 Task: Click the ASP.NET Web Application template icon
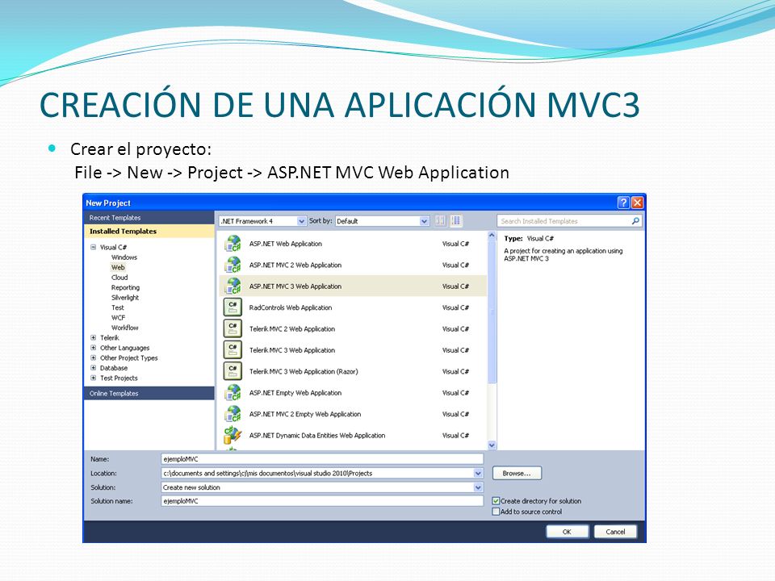pyautogui.click(x=232, y=244)
